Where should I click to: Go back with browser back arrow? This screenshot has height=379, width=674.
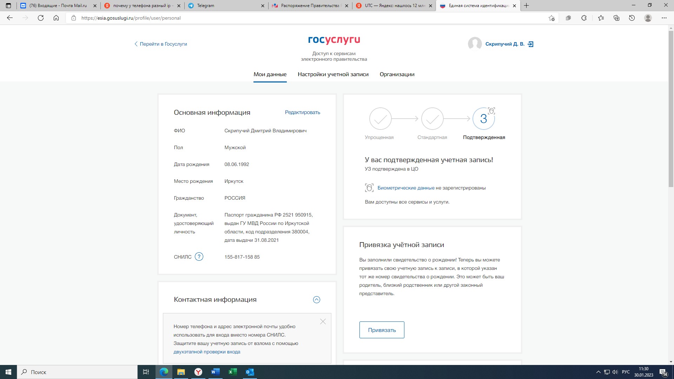[x=10, y=18]
